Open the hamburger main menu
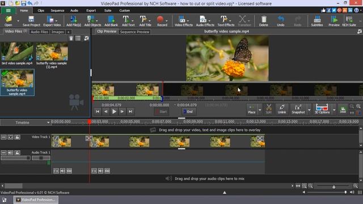This screenshot has width=363, height=204. pos(9,10)
